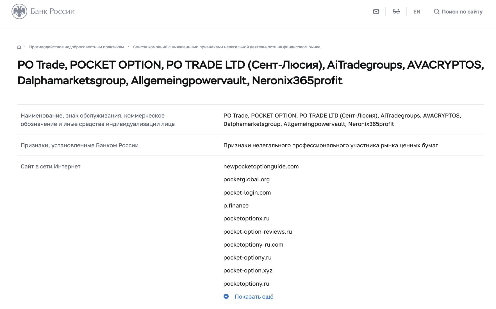Toggle the glasses accessibility version icon
Viewport: 496px width, 309px height.
tap(396, 12)
